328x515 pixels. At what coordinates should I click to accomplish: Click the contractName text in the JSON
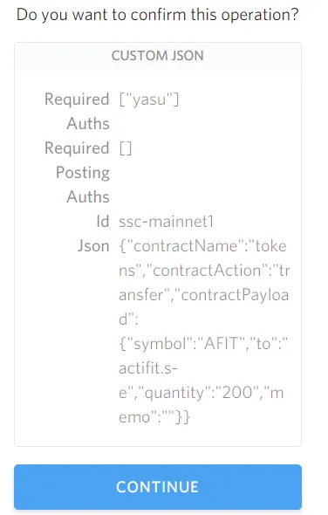[x=186, y=246]
